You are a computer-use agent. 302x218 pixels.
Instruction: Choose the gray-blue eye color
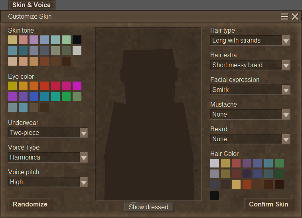(x=12, y=107)
